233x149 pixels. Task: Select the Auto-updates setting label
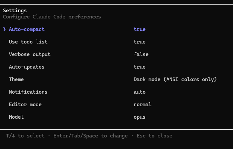(27, 67)
